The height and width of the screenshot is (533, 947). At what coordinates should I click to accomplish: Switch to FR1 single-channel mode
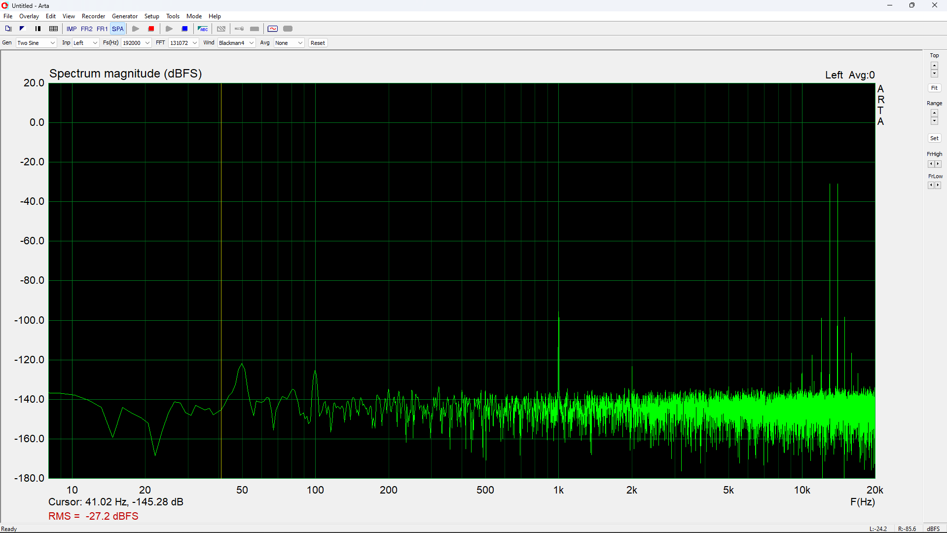point(102,29)
